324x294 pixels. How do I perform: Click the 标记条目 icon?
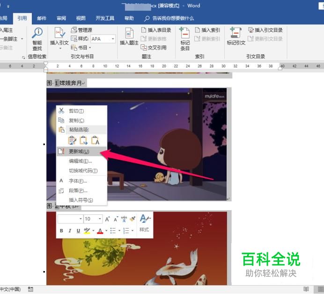point(185,39)
